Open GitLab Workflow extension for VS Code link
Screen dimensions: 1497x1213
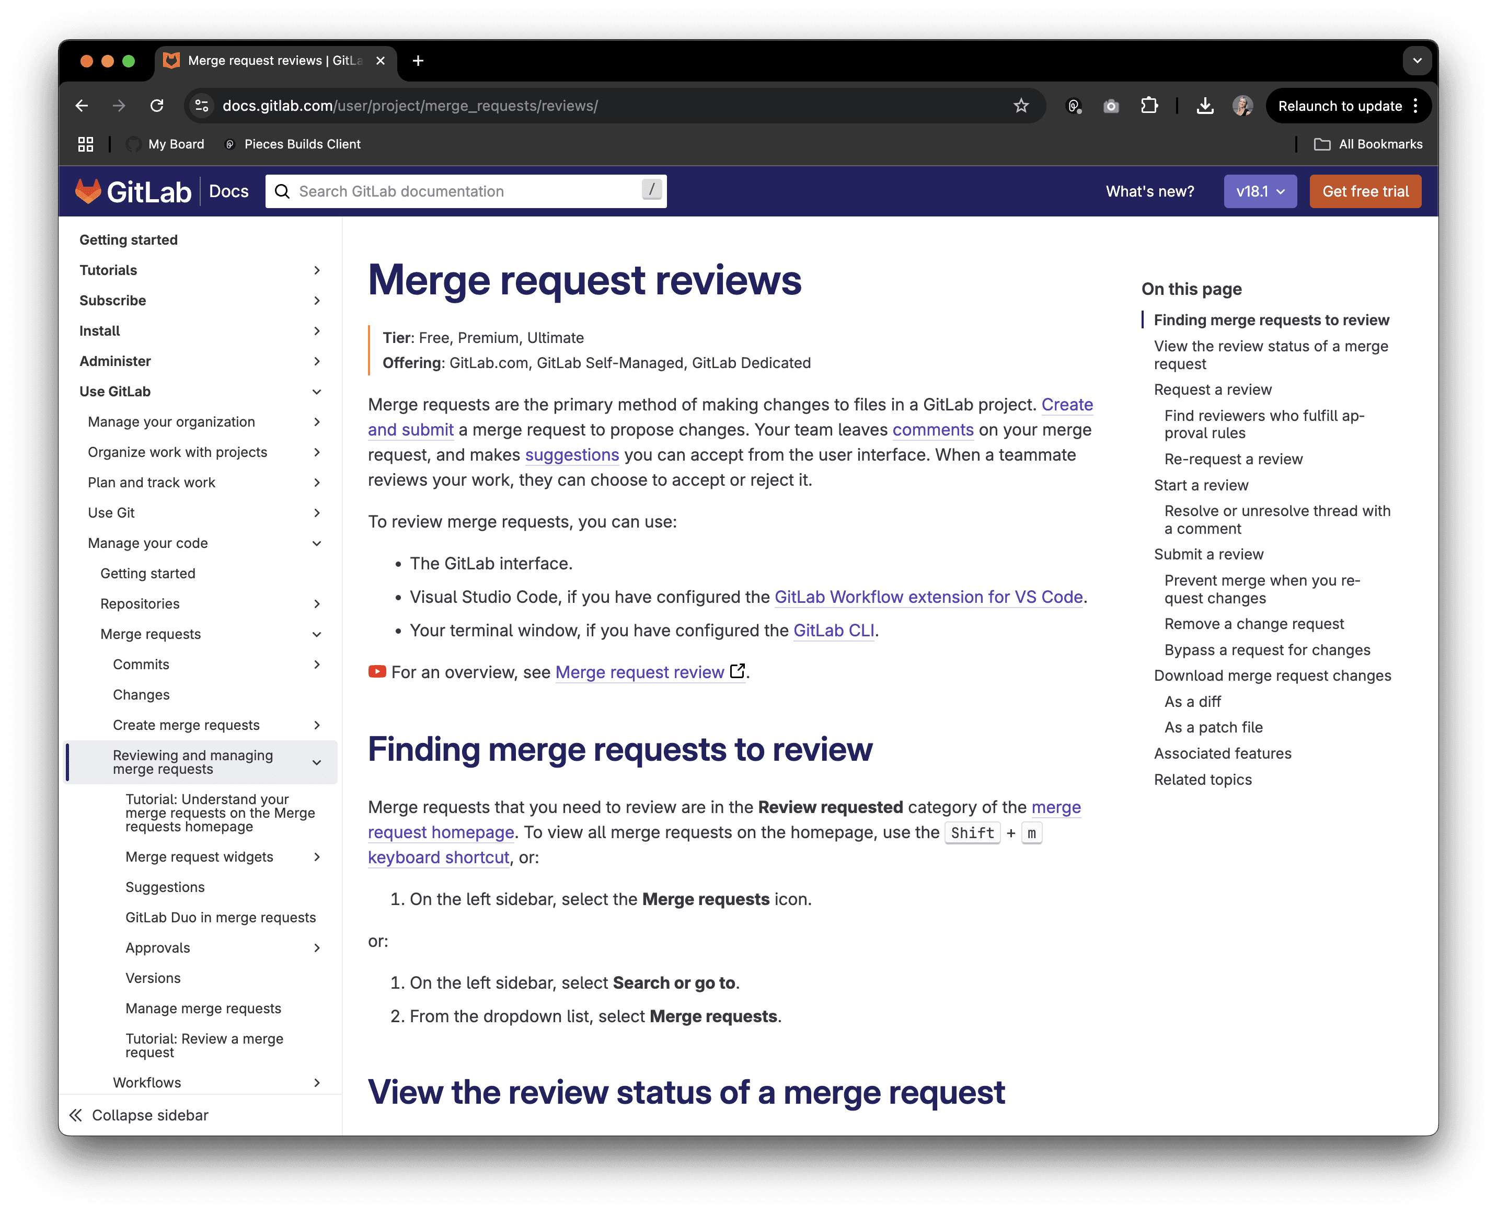(928, 597)
